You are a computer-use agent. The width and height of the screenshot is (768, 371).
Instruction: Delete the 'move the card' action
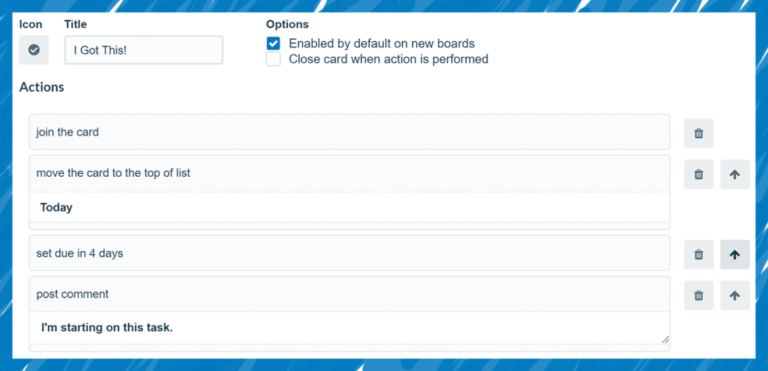click(698, 174)
